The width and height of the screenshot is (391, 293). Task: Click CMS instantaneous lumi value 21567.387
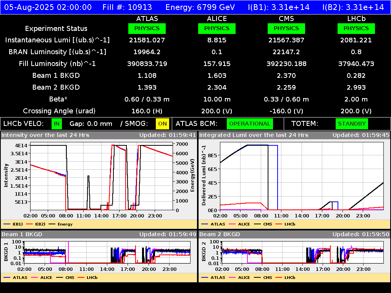click(x=286, y=40)
